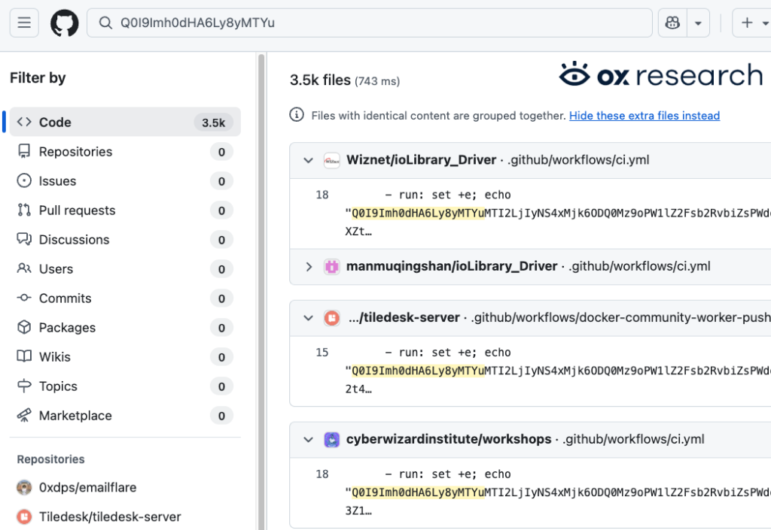The height and width of the screenshot is (530, 771).
Task: Open the create-new dropdown caret
Action: click(765, 23)
